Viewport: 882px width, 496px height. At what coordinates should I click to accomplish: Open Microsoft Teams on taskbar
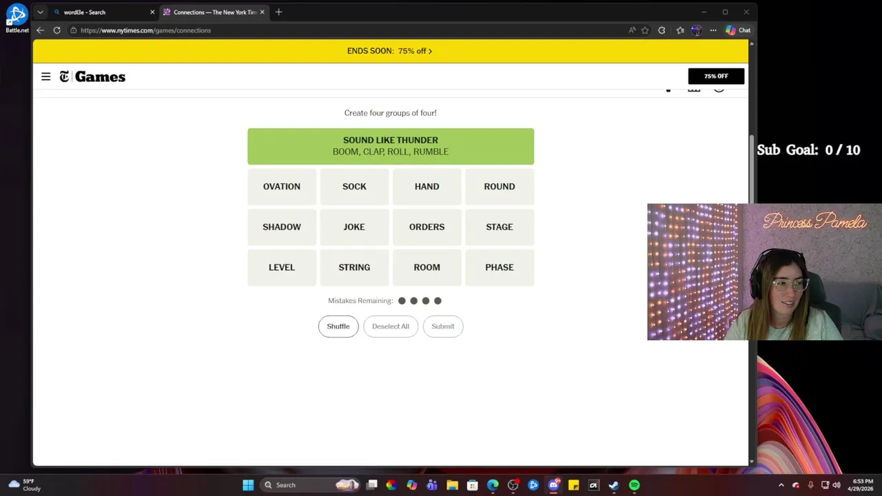(432, 485)
